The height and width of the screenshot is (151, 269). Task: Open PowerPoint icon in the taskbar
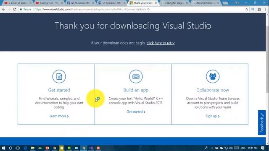point(47,148)
